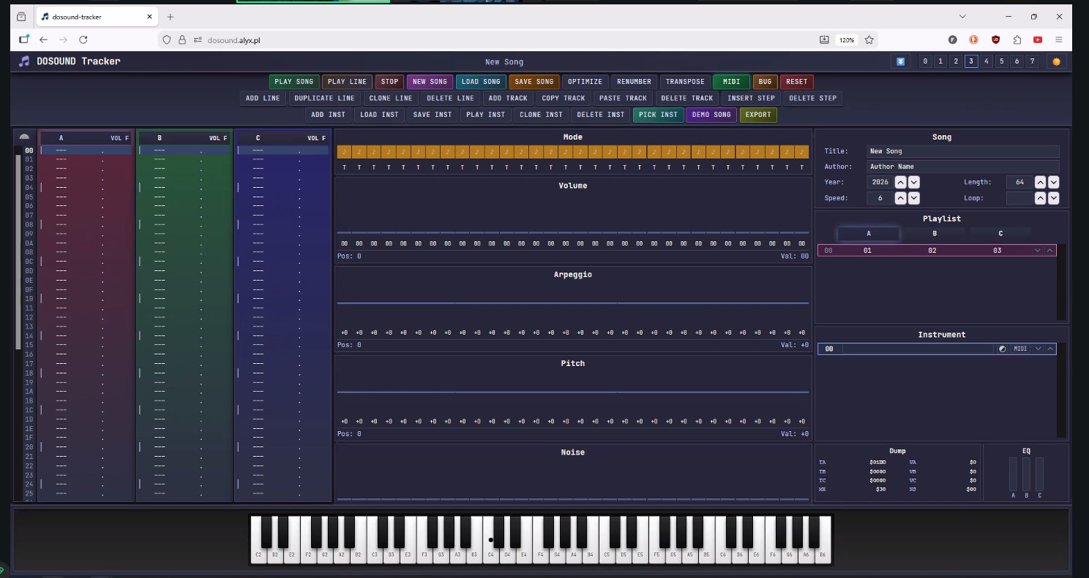Click the up chevron on instrument row 00
1089x578 pixels.
point(1050,349)
